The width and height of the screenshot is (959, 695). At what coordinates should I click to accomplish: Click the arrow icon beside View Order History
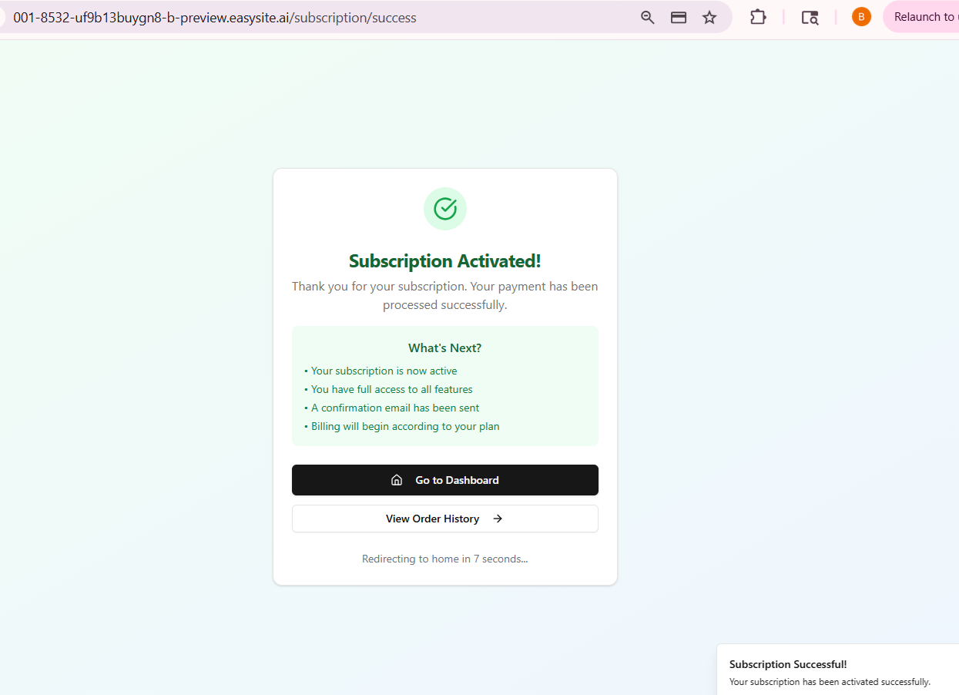(x=498, y=519)
